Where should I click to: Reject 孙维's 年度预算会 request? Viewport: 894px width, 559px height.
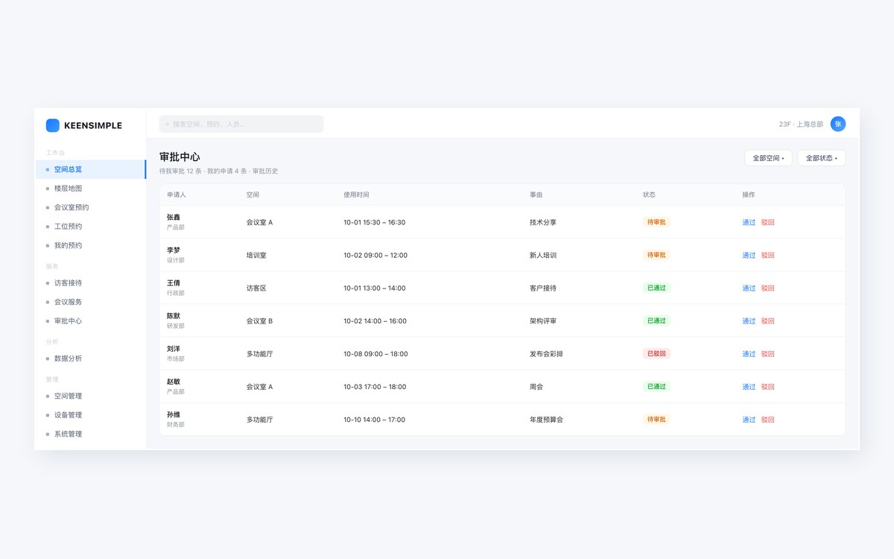(768, 420)
